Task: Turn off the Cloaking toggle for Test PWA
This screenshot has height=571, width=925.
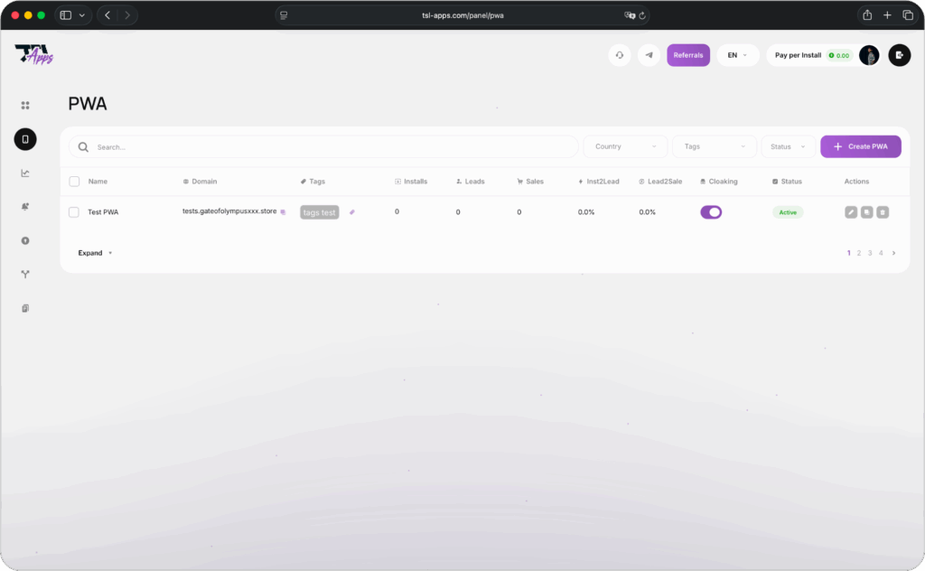Action: (x=711, y=212)
